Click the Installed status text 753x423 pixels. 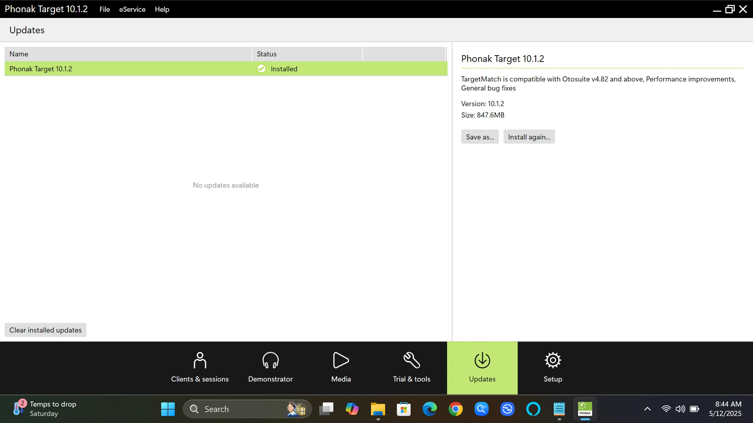[284, 69]
